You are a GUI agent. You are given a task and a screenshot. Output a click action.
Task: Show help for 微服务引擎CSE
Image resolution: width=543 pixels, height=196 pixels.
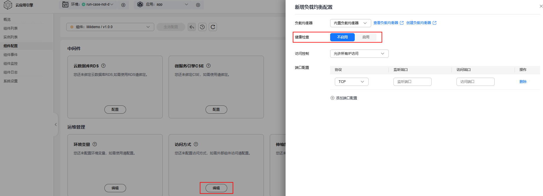click(208, 66)
